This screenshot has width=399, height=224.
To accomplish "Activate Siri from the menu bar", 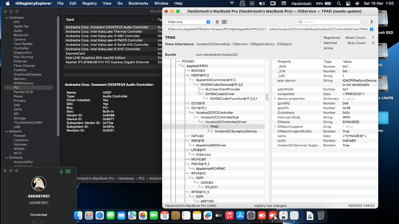I will tap(357, 3).
